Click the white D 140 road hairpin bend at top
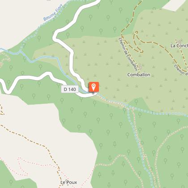Viewport: 188px width, 188px height. [56, 36]
